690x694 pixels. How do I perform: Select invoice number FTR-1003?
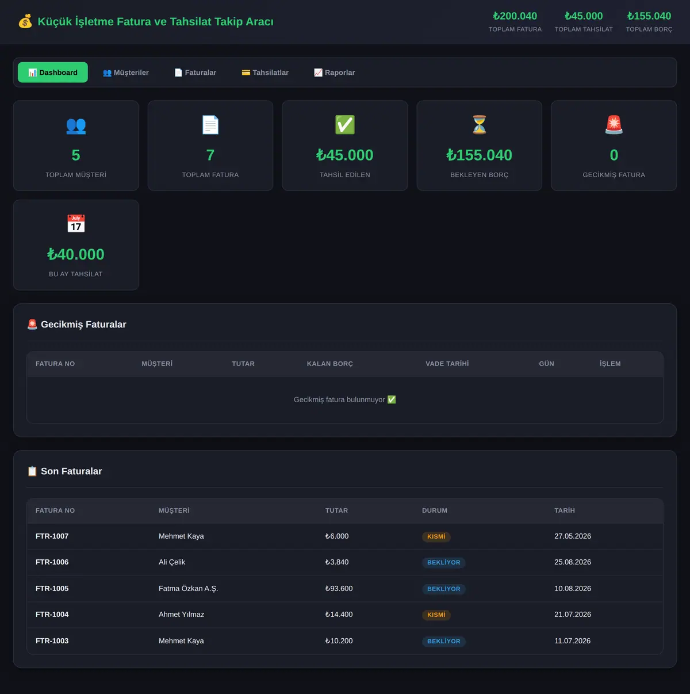52,641
